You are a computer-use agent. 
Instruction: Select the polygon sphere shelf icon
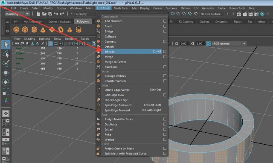point(16,29)
